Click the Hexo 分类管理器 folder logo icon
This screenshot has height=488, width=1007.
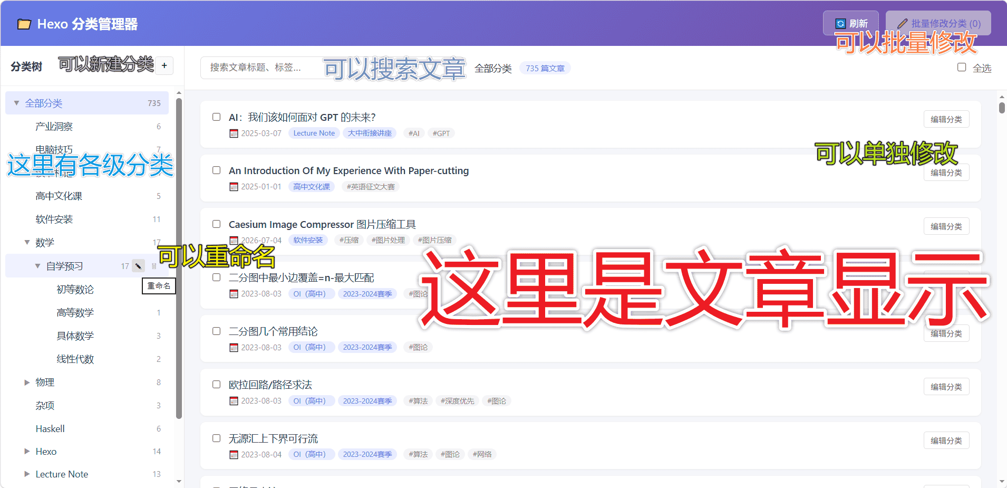[x=24, y=24]
